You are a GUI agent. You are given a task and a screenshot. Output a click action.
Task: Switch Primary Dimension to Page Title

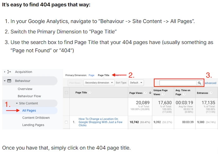tap(104, 75)
